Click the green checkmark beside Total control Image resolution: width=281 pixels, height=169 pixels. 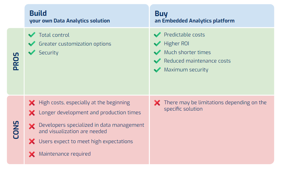coord(32,35)
